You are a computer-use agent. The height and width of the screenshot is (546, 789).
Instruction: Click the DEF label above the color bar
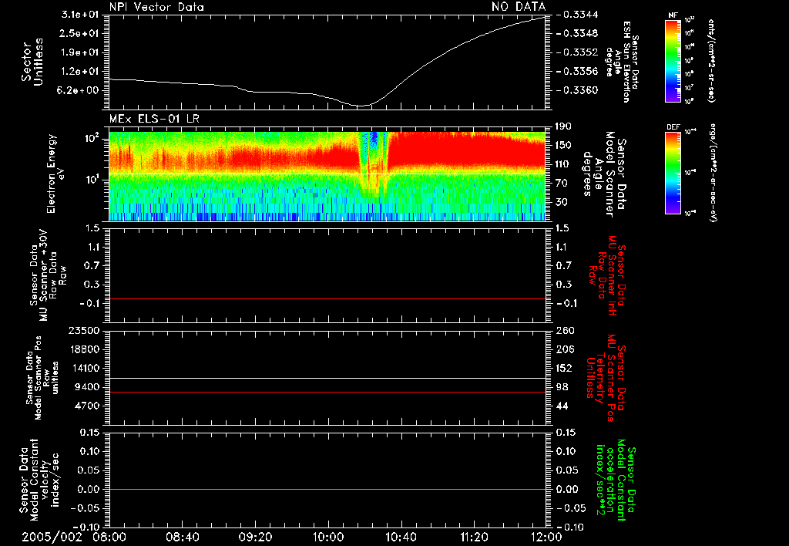673,127
